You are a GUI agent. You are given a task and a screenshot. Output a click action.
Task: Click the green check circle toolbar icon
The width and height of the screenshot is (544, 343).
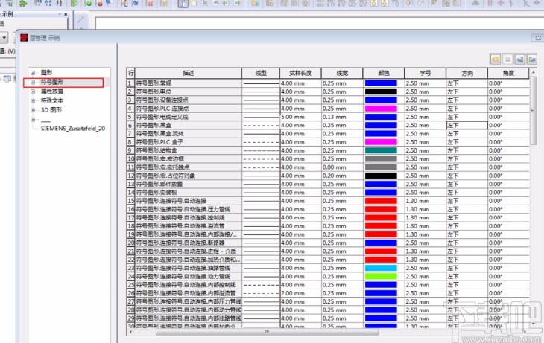point(89,4)
